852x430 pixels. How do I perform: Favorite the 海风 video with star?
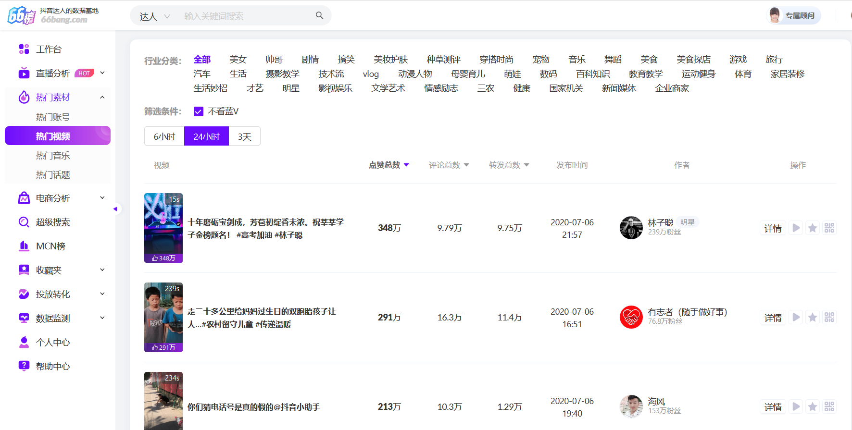pyautogui.click(x=813, y=406)
